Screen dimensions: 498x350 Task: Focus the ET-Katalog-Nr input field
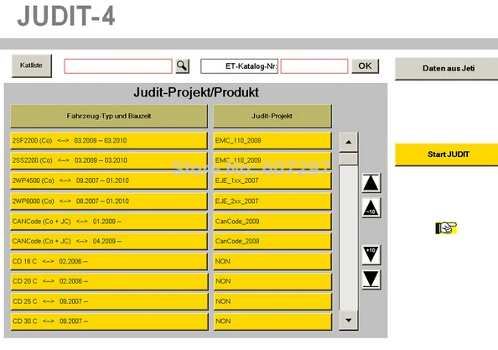pos(314,66)
